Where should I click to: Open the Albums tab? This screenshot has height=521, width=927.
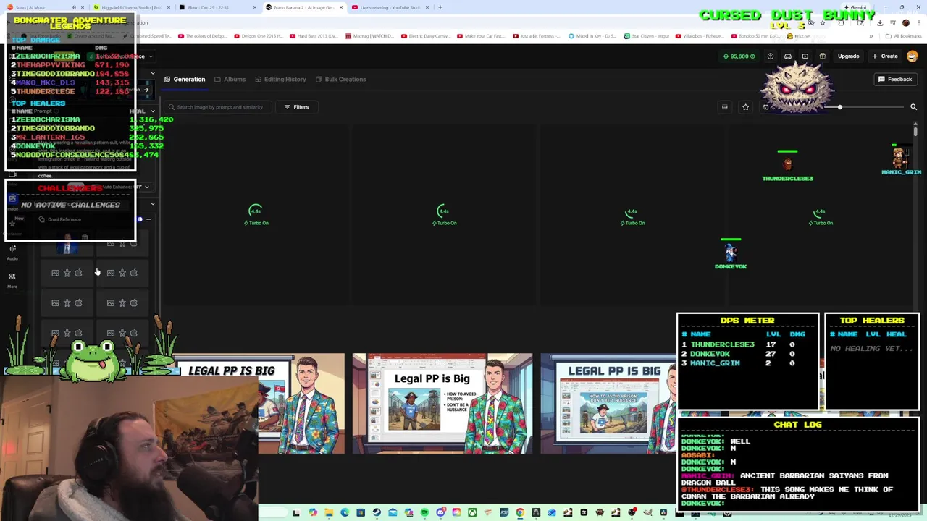pyautogui.click(x=230, y=79)
